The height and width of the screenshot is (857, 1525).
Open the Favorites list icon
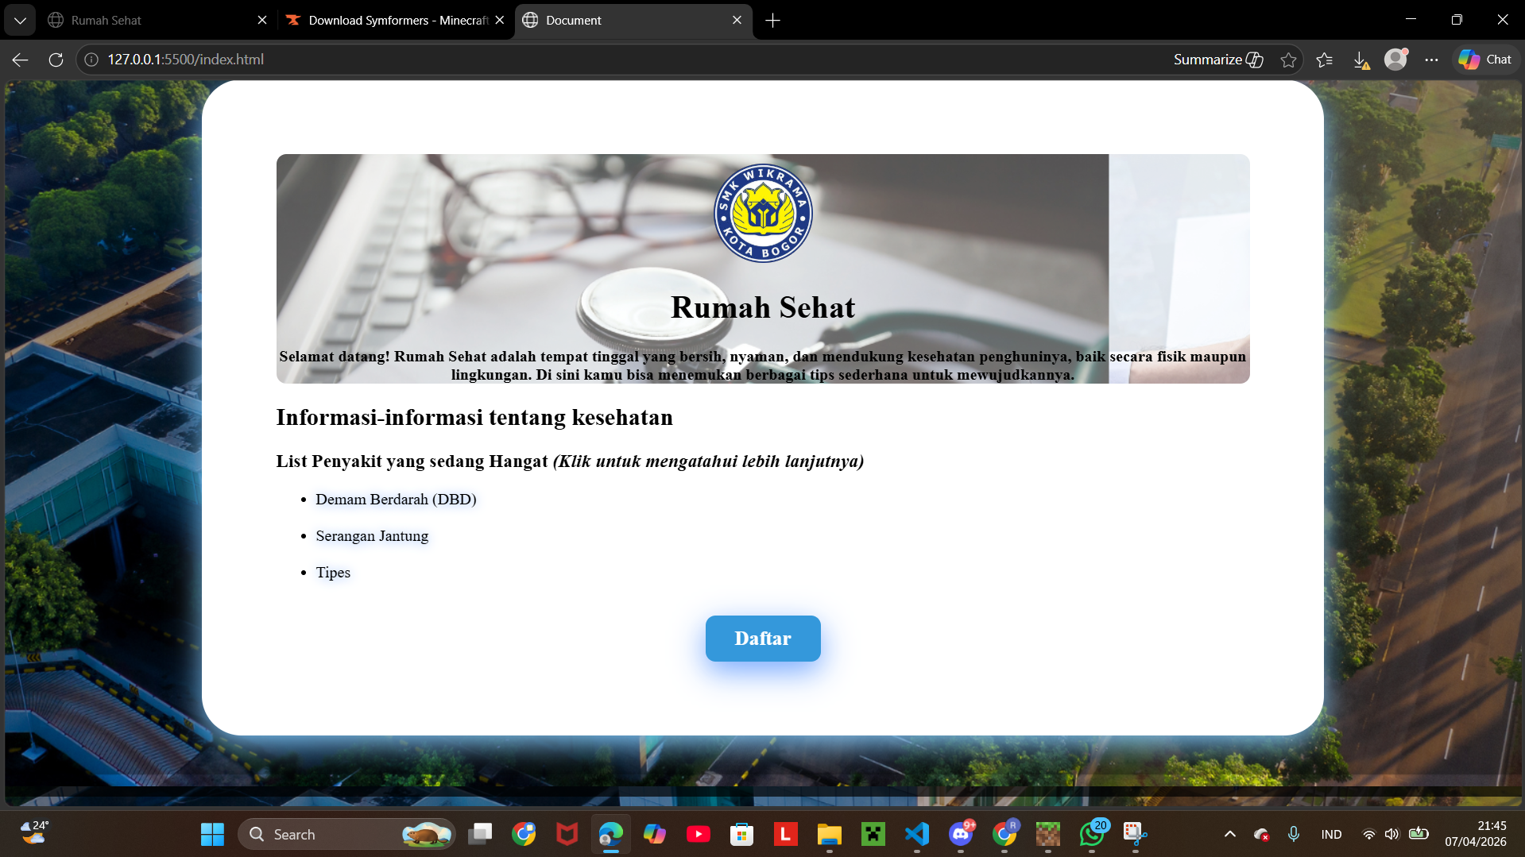pyautogui.click(x=1325, y=60)
